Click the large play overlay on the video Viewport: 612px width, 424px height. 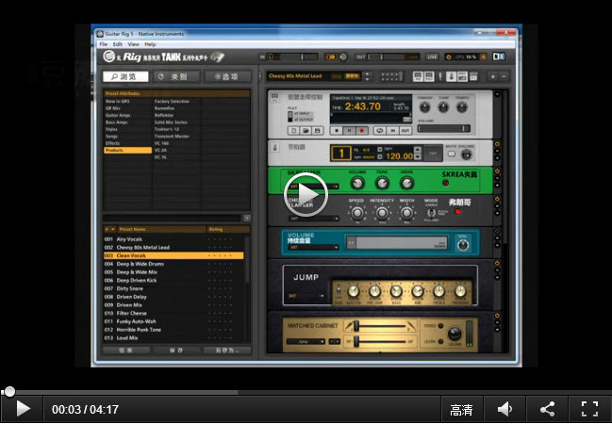tap(306, 194)
